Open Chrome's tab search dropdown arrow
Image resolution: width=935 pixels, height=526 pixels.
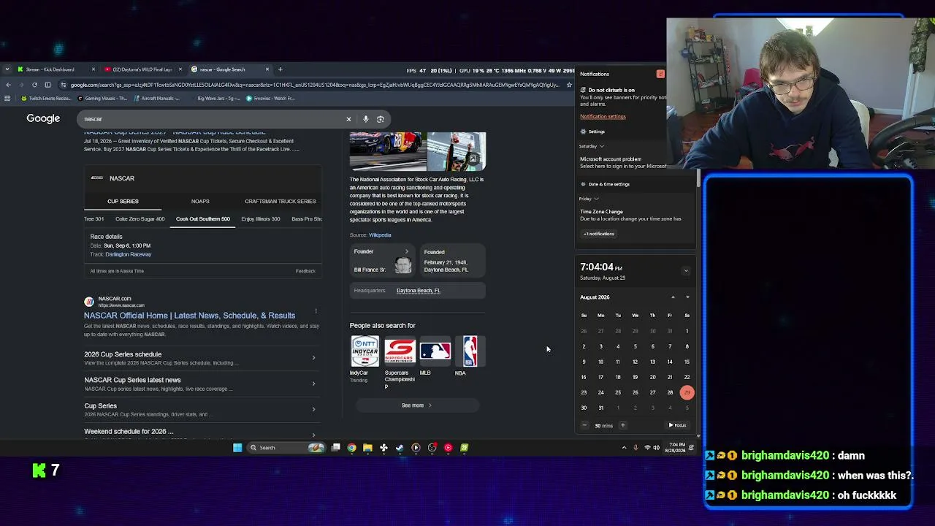(7, 69)
